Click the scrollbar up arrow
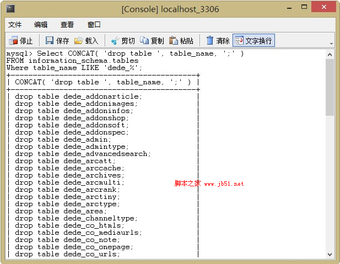Image resolution: width=340 pixels, height=264 pixels. tap(330, 54)
